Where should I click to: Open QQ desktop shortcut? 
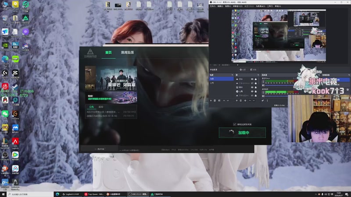pos(5,102)
